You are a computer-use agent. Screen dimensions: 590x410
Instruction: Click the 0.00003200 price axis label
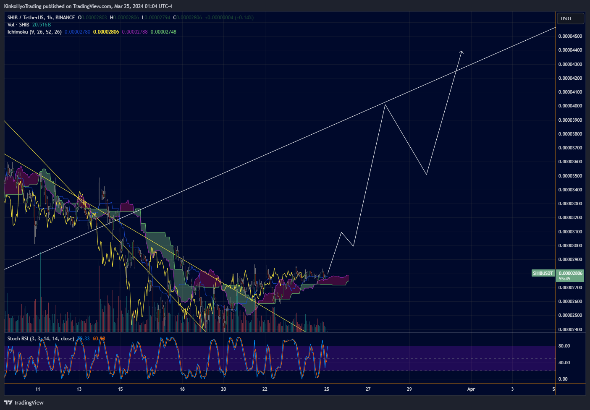pyautogui.click(x=570, y=217)
